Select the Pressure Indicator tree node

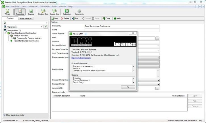click(21, 36)
